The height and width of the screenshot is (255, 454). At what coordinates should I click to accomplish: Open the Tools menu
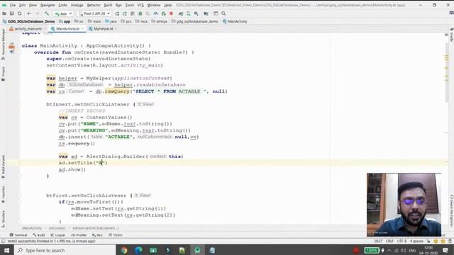[129, 5]
